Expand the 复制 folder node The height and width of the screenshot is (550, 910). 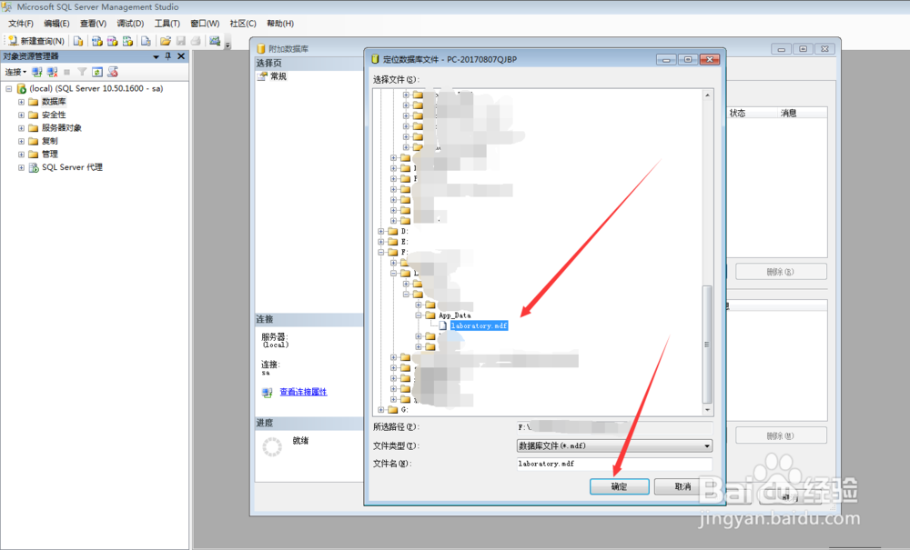point(21,142)
